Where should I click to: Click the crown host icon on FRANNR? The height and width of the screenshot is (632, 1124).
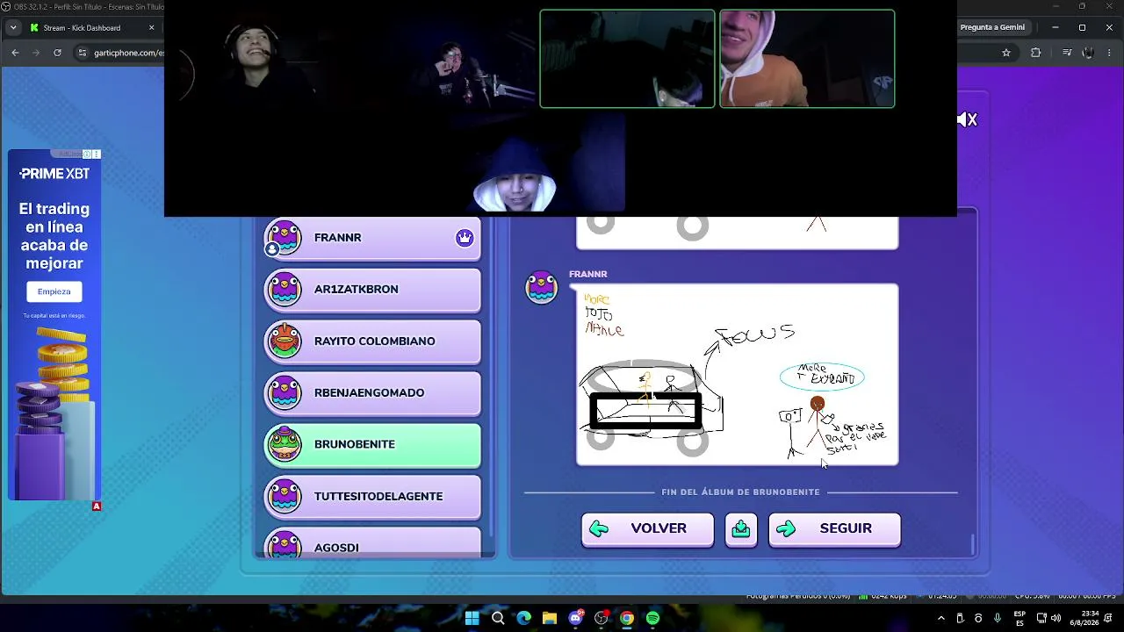[465, 238]
